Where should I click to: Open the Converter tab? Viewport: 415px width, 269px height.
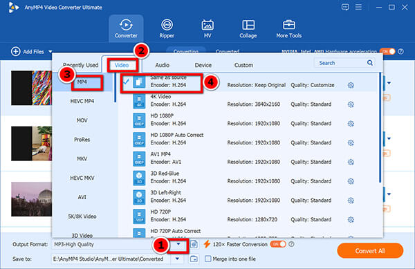click(x=126, y=28)
